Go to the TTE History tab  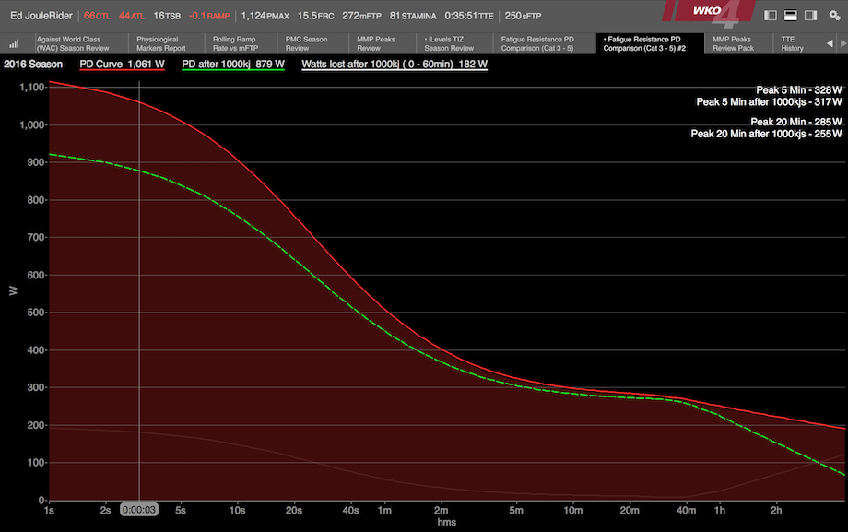point(793,43)
